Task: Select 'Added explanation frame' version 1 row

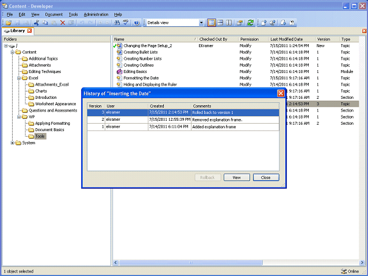Action: (183, 126)
